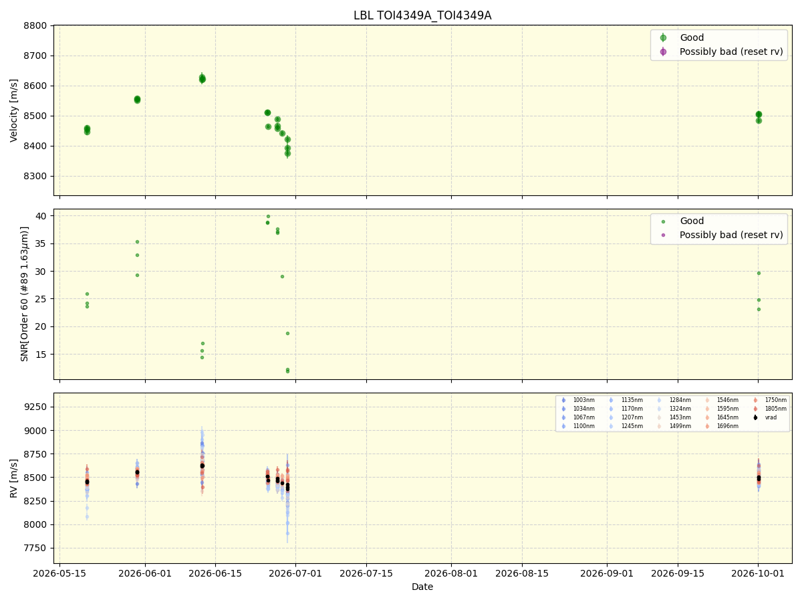Select the black vrad legend entry
The image size is (802, 602).
766,417
